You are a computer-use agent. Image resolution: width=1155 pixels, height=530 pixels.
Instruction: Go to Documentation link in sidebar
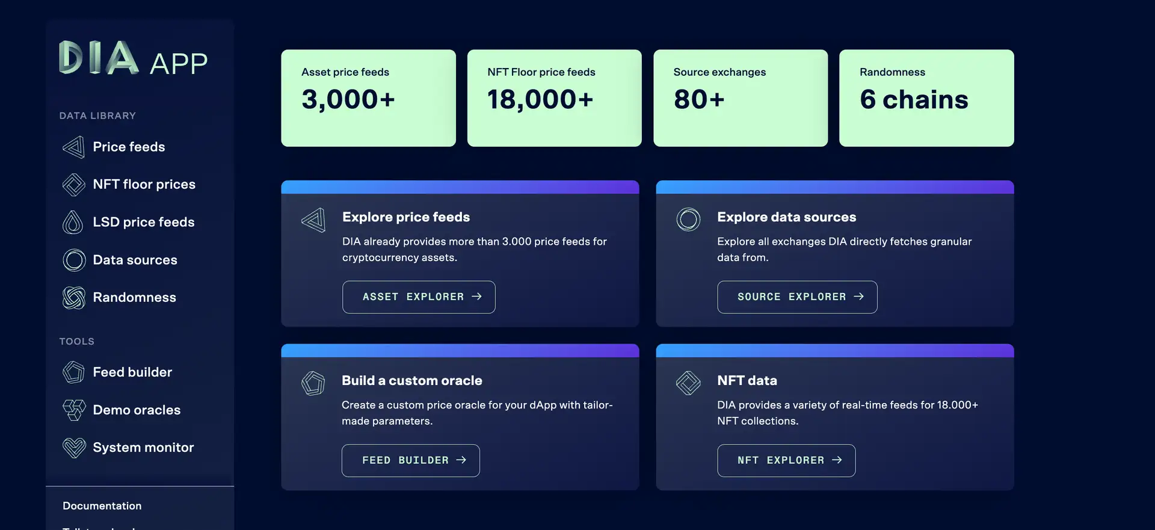(x=102, y=506)
